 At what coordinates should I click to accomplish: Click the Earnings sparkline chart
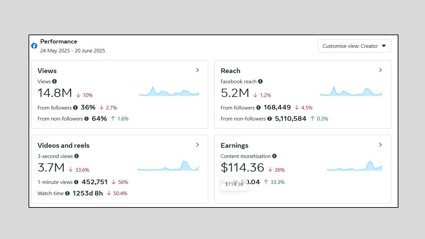tap(355, 166)
